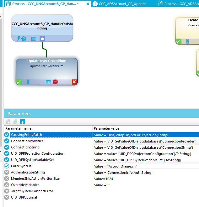Click the white circle connector on the process node
199x207 pixels.
pyautogui.click(x=42, y=39)
